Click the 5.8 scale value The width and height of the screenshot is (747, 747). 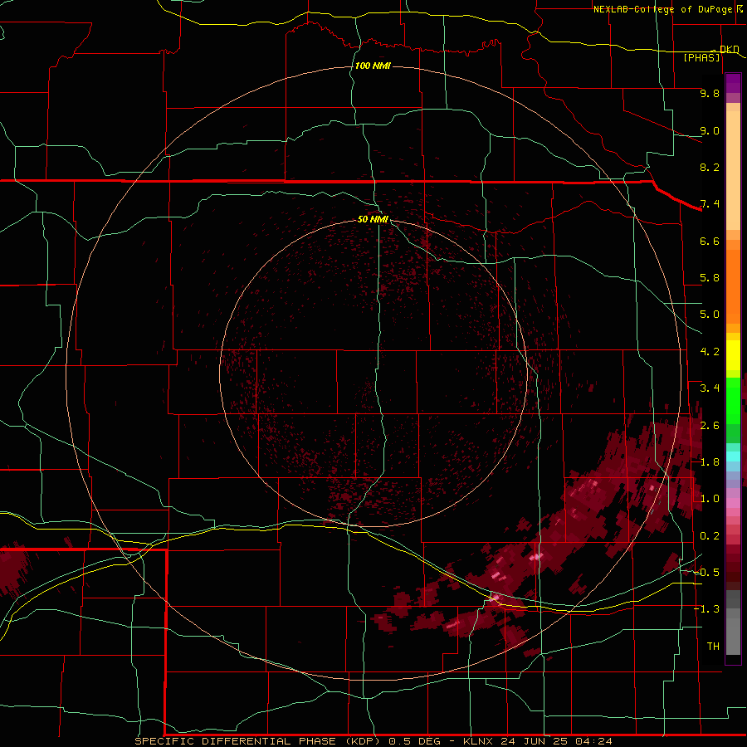[x=710, y=278]
